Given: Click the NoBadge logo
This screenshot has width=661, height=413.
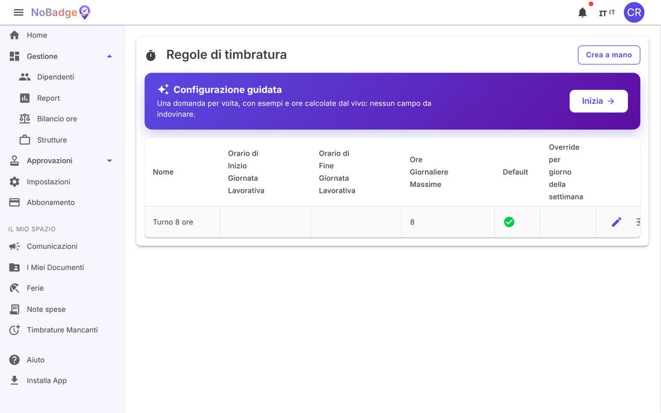Looking at the screenshot, I should [x=61, y=13].
